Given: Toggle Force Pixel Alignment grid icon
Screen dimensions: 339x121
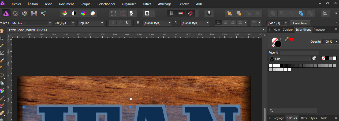Looking at the screenshot, I should [172, 13].
